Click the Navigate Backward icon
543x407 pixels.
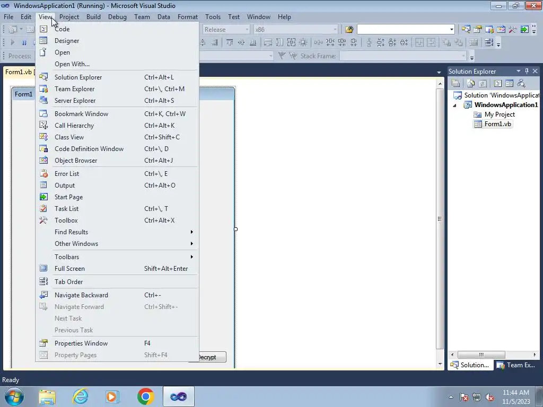(43, 295)
